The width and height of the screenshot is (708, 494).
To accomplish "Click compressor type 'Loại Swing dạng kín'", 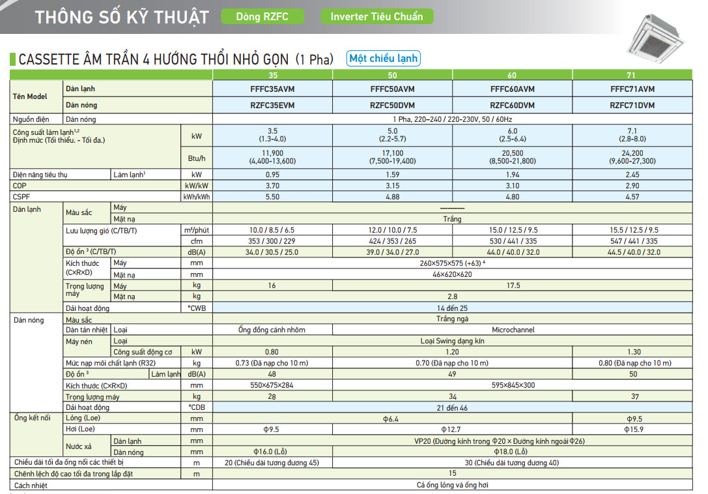I will tap(452, 341).
